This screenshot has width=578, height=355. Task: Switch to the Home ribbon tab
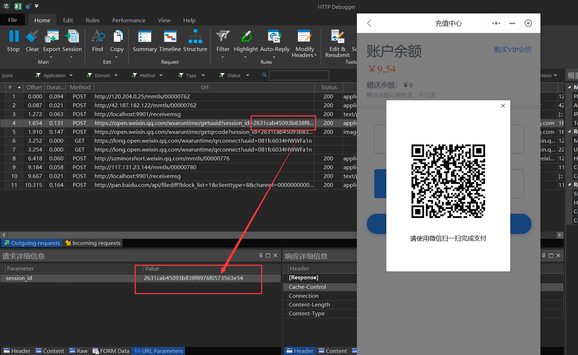(42, 20)
